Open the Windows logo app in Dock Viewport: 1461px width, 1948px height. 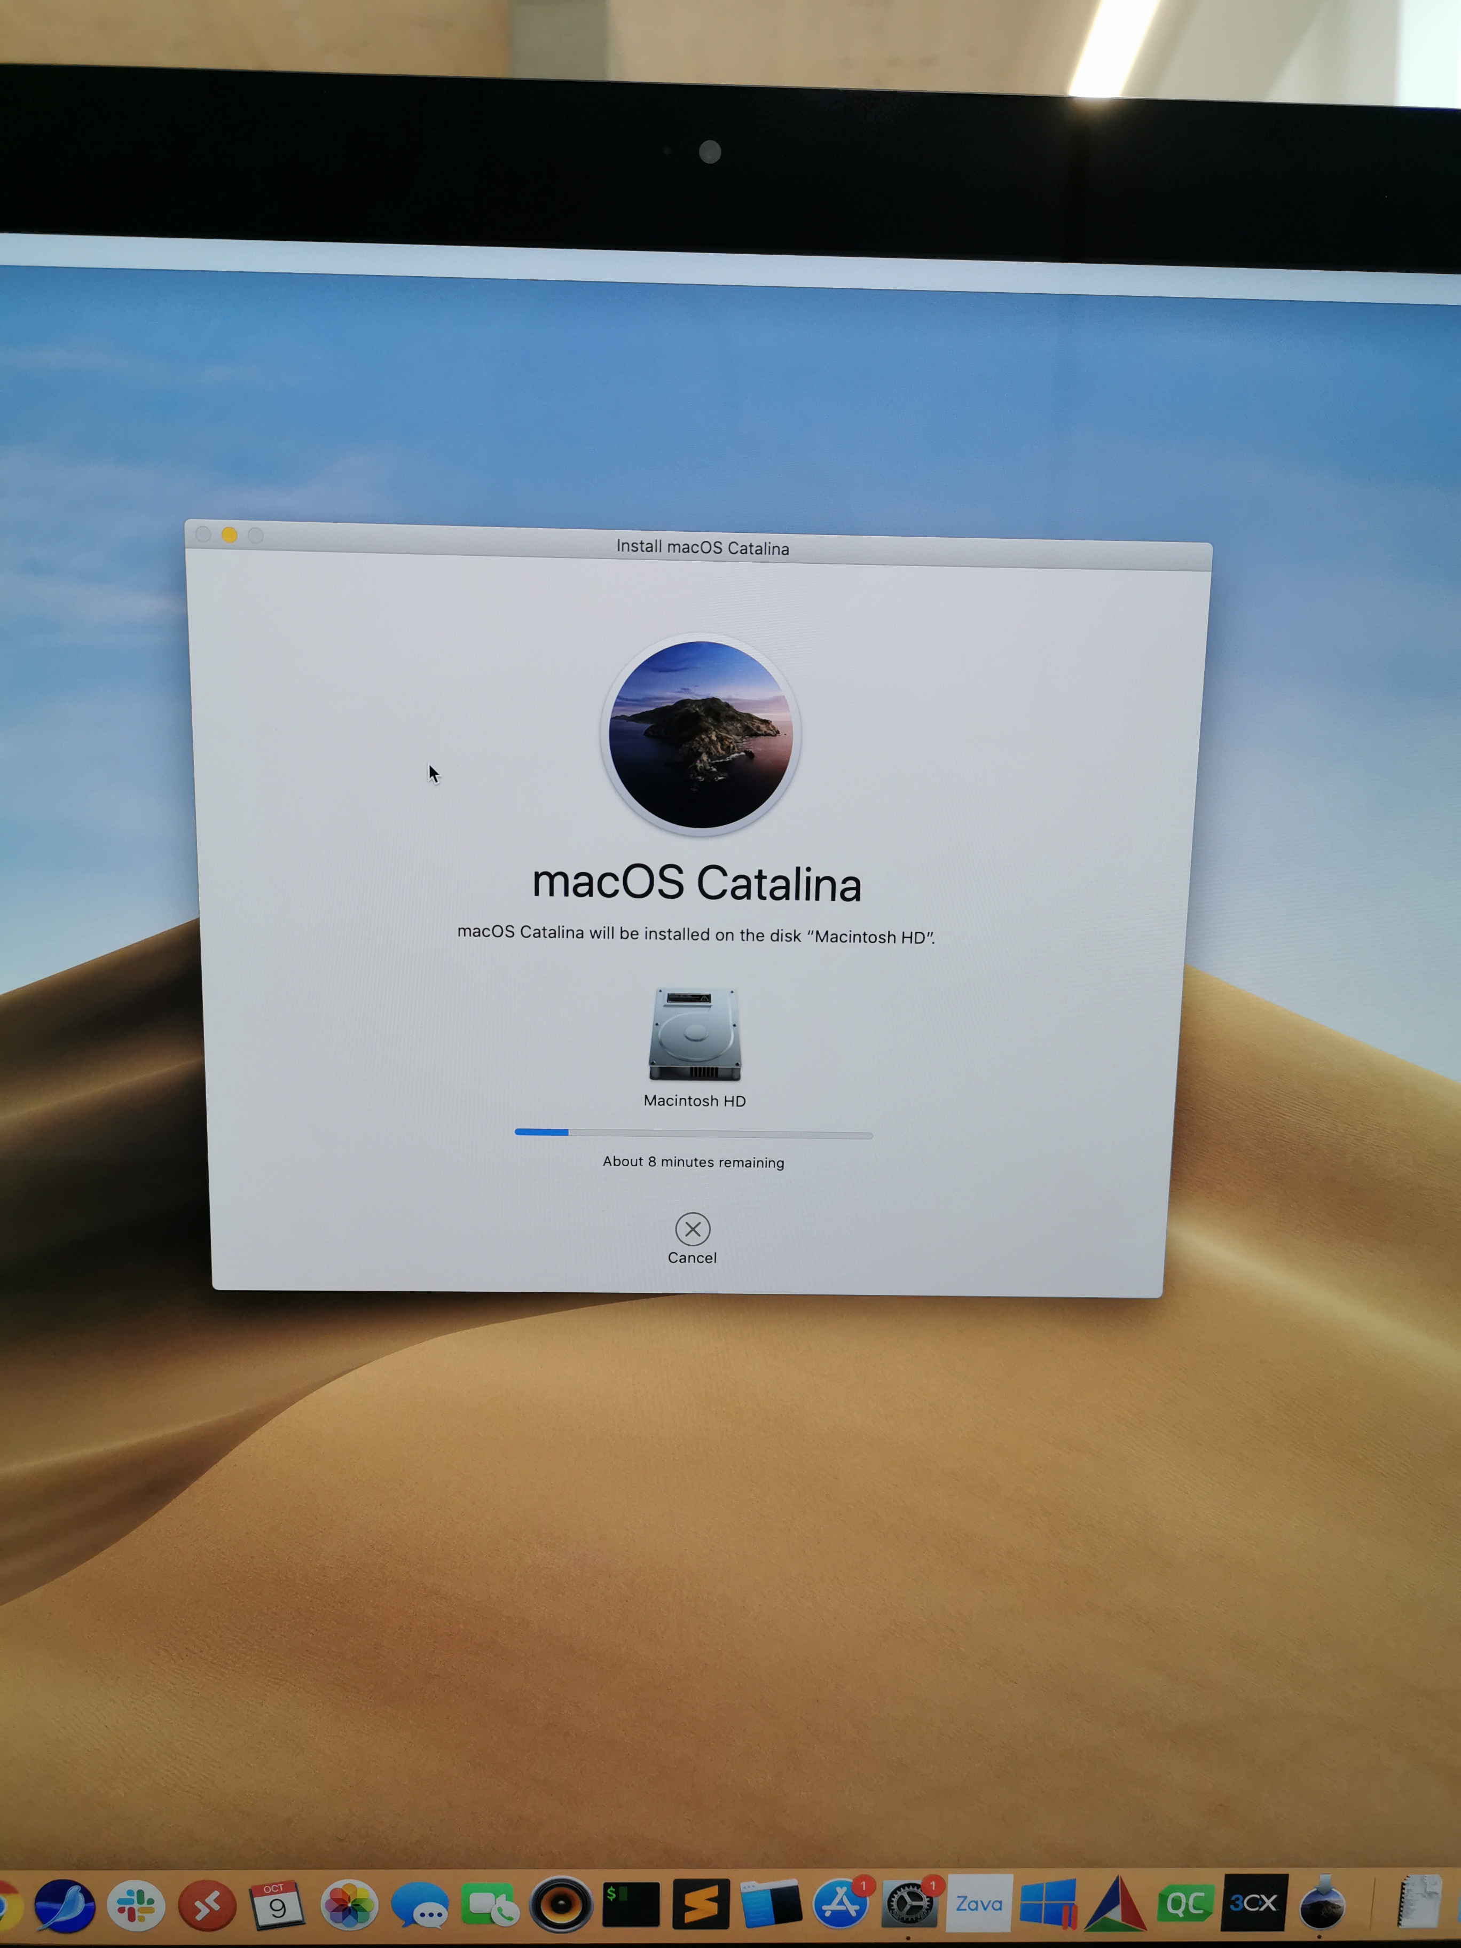click(1048, 1903)
